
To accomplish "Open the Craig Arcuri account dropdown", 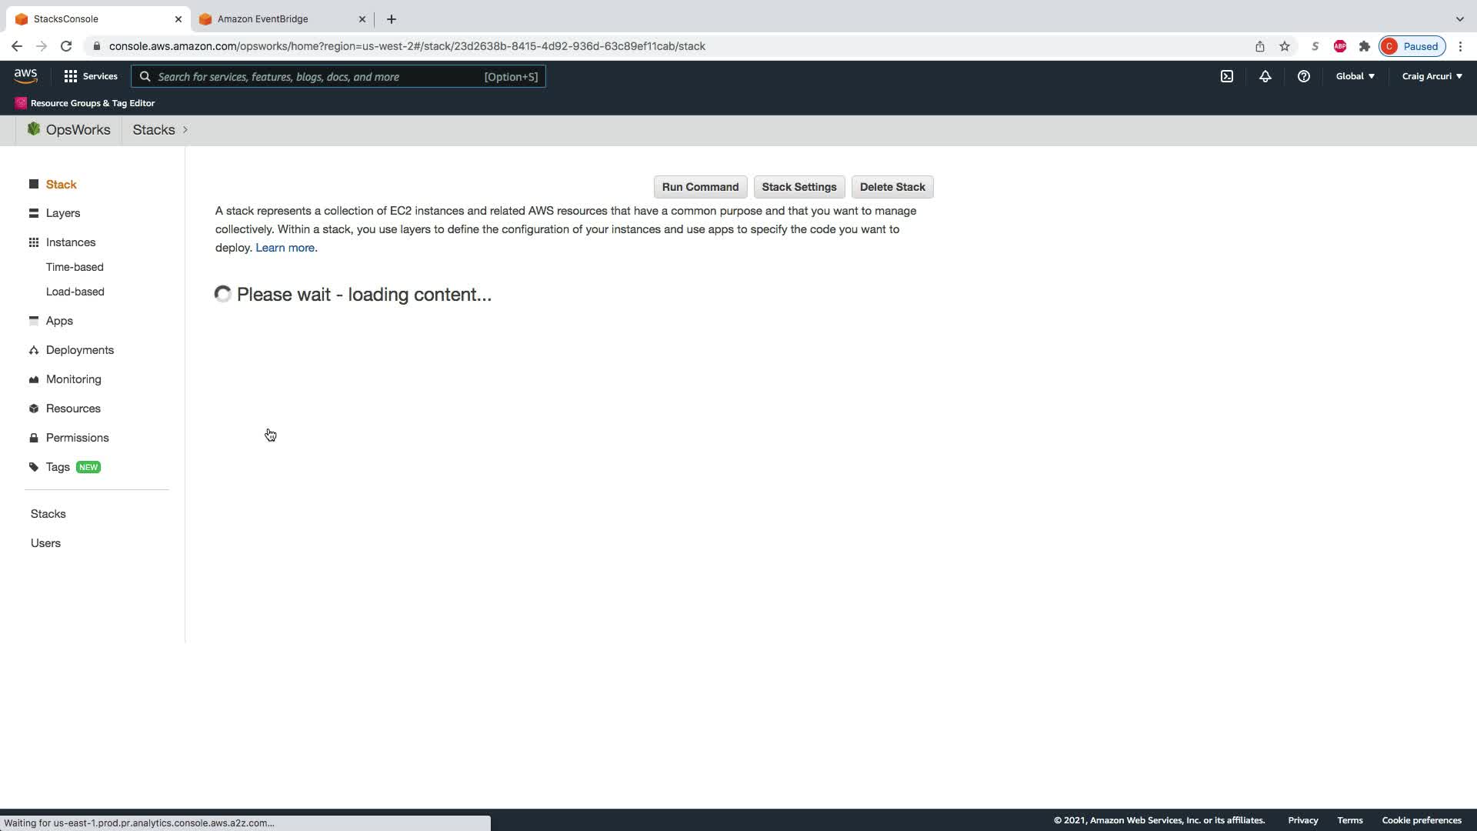I will coord(1431,76).
